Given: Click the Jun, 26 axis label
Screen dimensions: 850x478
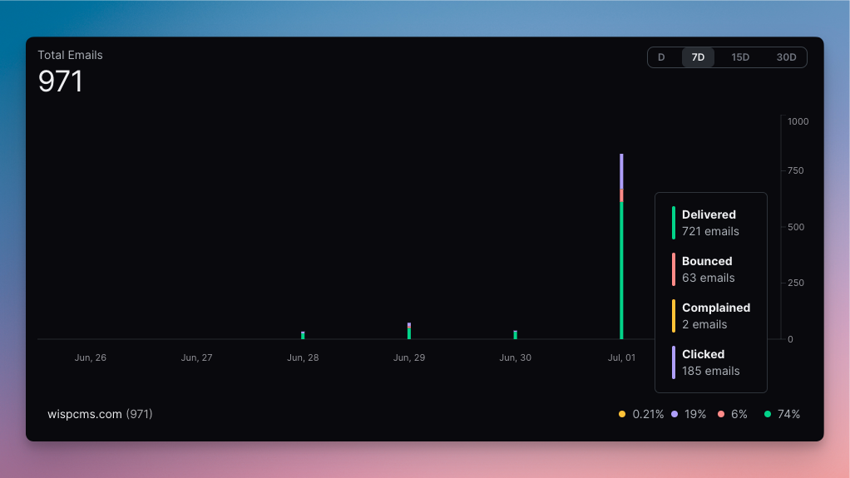Looking at the screenshot, I should tap(91, 357).
